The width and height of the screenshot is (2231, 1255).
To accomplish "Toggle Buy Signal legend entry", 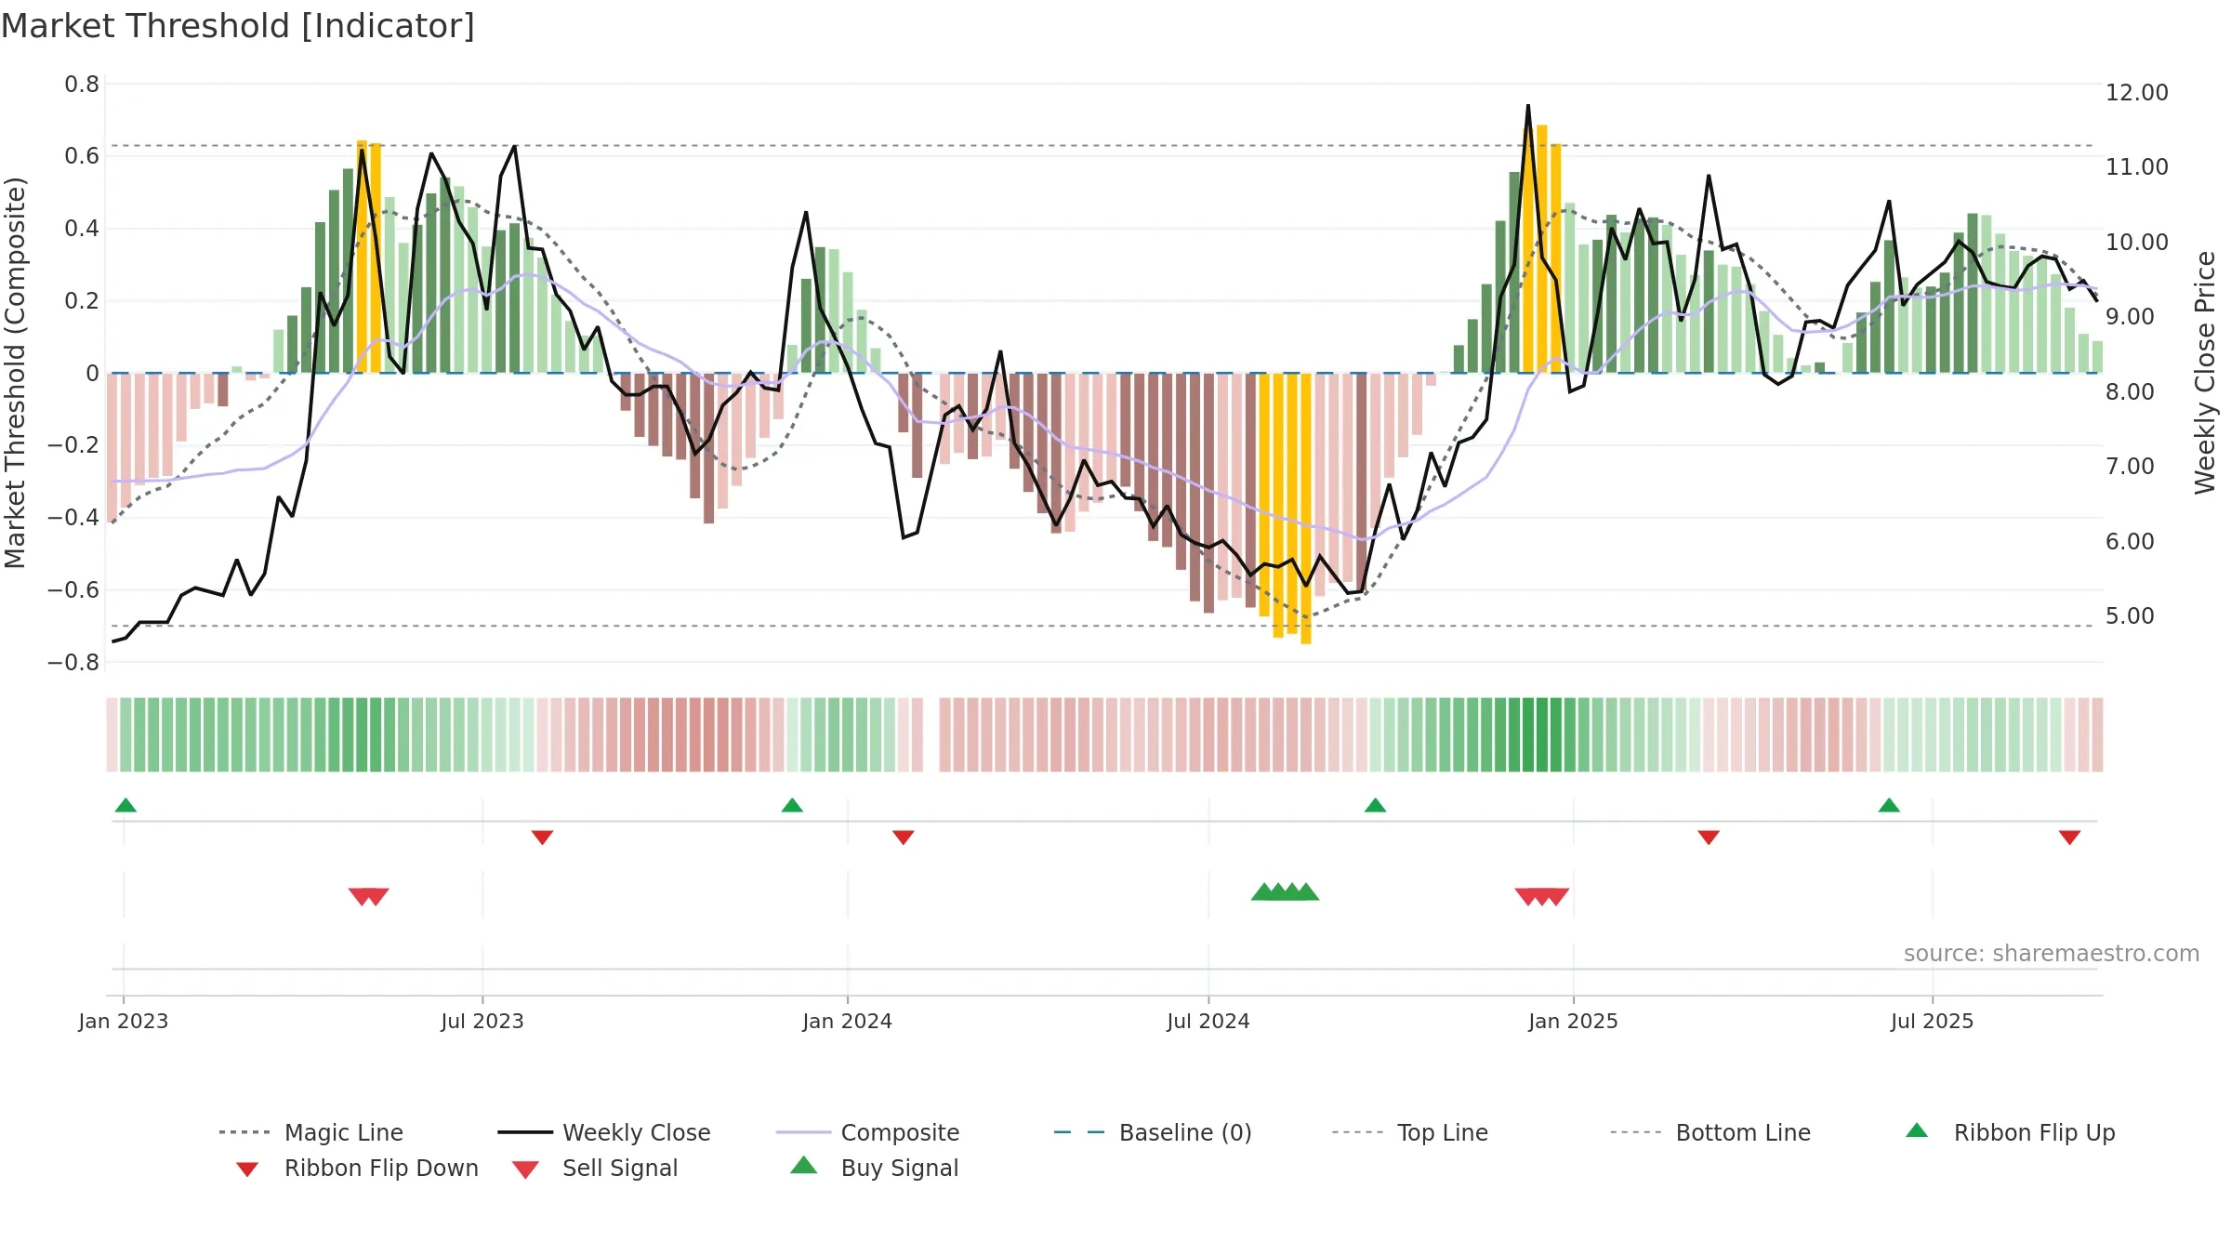I will tap(874, 1168).
